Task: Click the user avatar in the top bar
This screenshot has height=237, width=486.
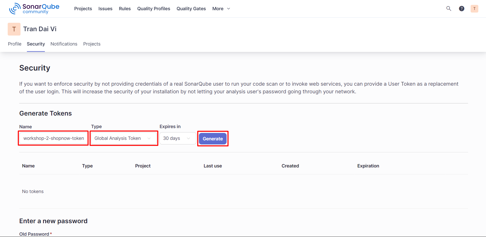Action: [x=474, y=8]
